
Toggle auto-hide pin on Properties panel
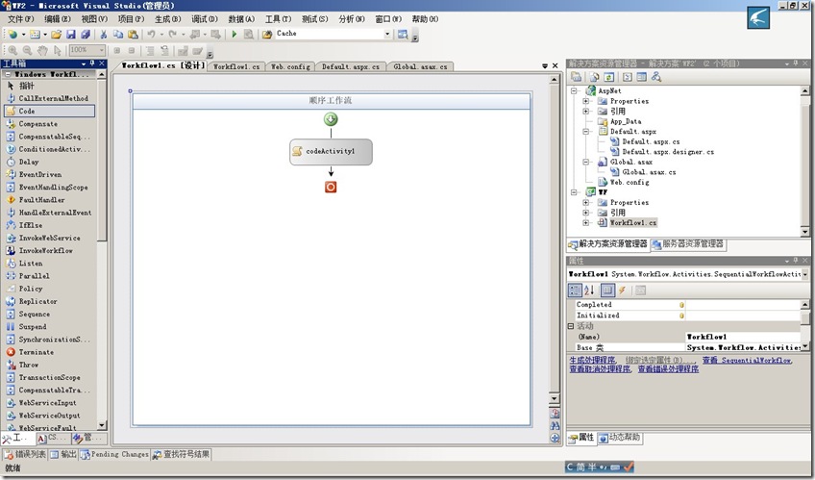796,260
